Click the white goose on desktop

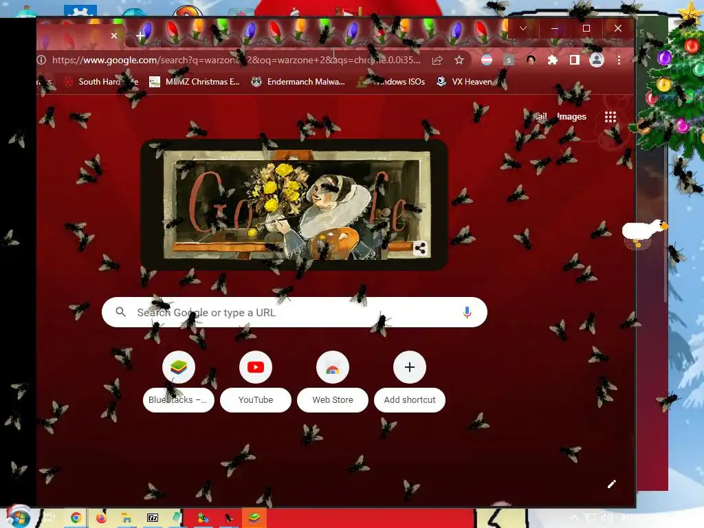tap(643, 233)
